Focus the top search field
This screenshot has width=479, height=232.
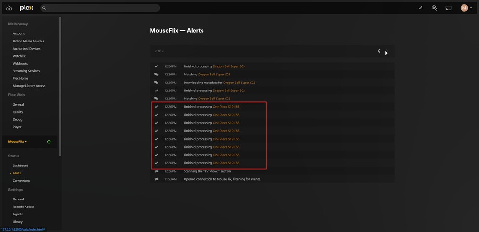click(100, 8)
